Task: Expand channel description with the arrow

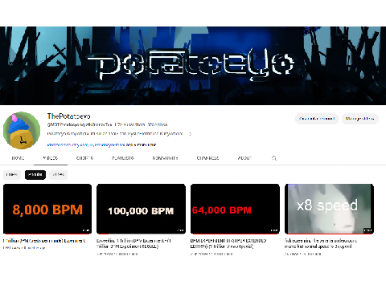Action: (190, 134)
